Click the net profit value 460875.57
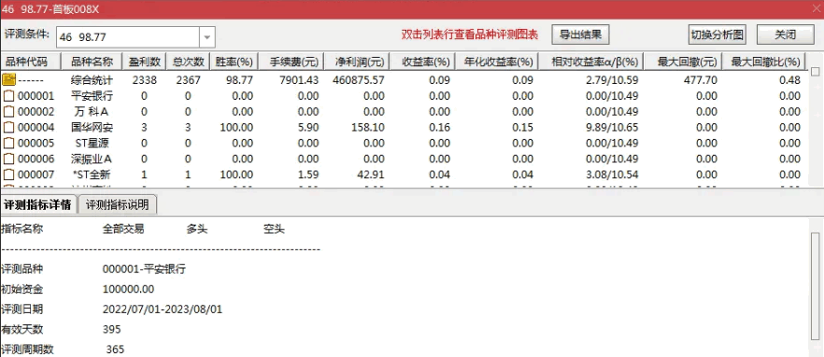The image size is (824, 357). [x=359, y=80]
